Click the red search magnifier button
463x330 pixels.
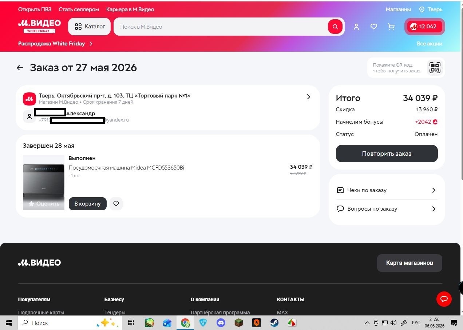[x=335, y=27]
